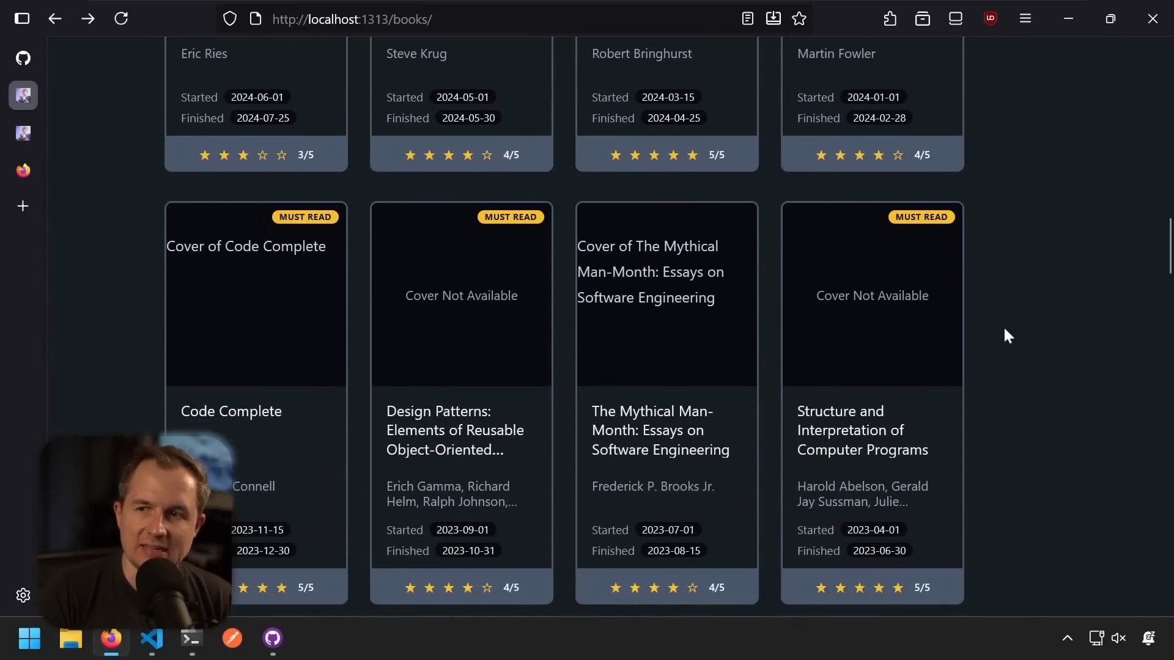Screen dimensions: 1174x660
Task: Click MUST READ badge on Code Complete
Action: coord(305,217)
